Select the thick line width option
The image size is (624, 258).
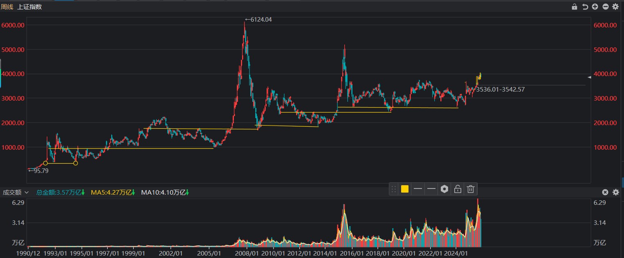pos(431,189)
